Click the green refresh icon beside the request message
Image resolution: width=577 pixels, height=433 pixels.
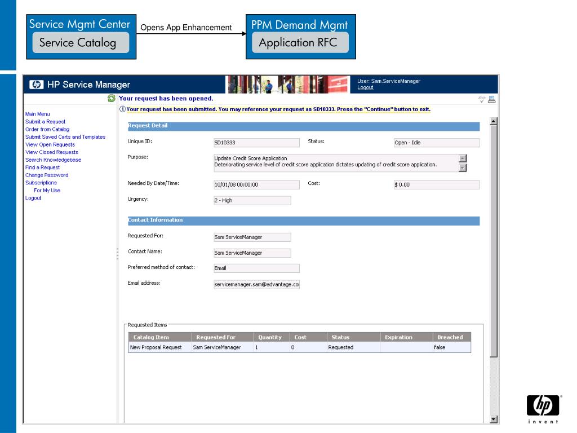(x=111, y=98)
